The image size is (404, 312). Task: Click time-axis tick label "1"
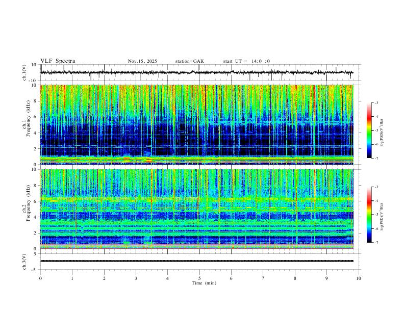72,278
